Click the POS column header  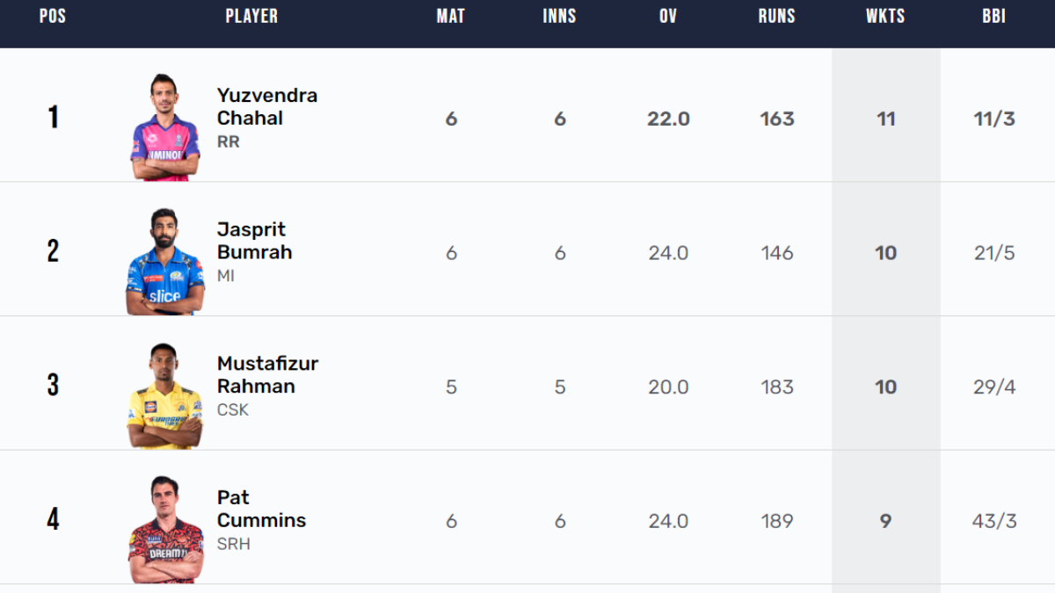click(x=53, y=17)
